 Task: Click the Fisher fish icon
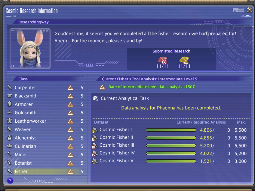[10, 171]
